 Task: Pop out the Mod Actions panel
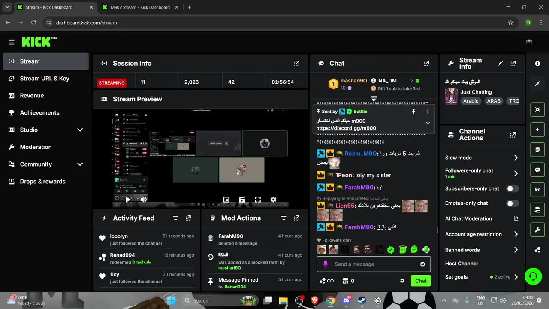tap(296, 218)
